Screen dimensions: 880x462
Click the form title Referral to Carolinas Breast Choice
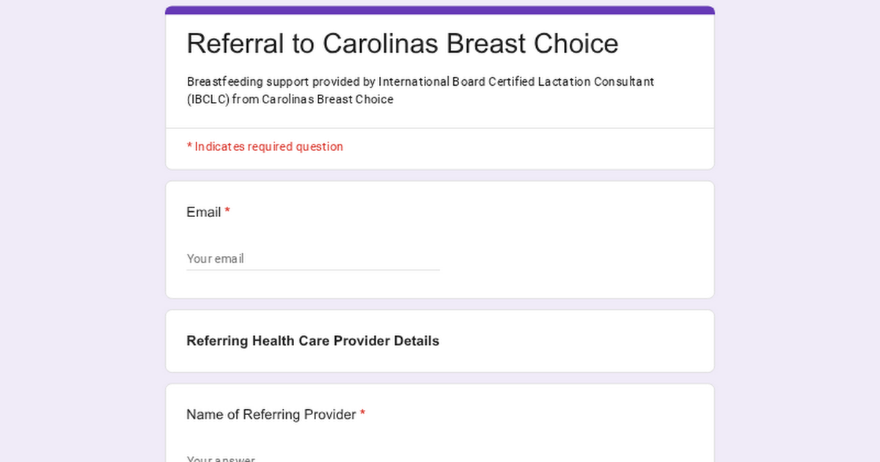click(x=402, y=43)
